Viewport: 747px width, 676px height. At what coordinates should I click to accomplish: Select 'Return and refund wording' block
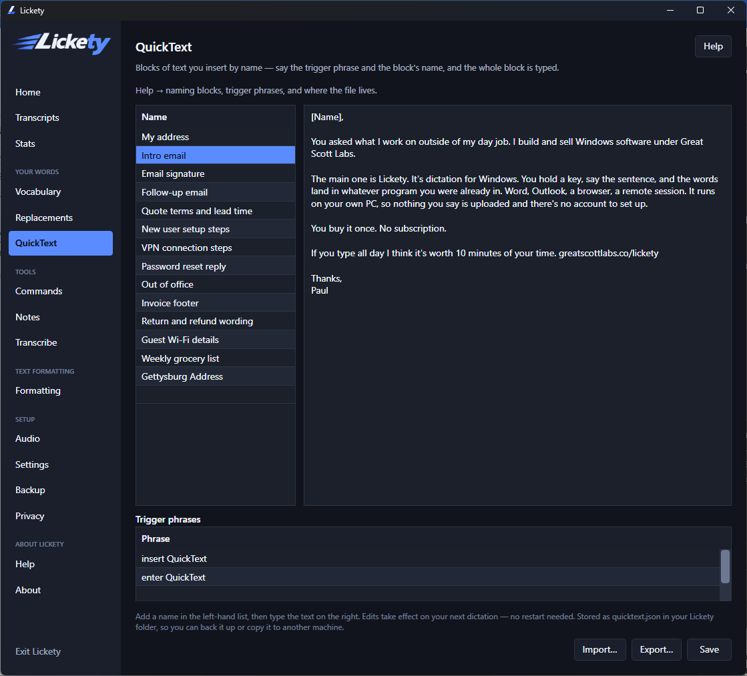(216, 321)
